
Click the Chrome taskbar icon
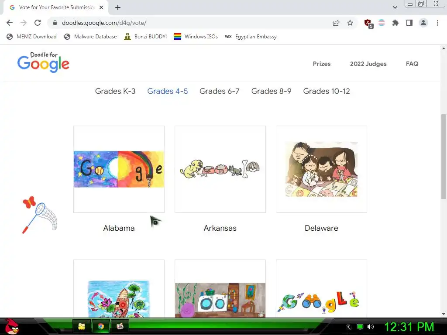point(101,326)
